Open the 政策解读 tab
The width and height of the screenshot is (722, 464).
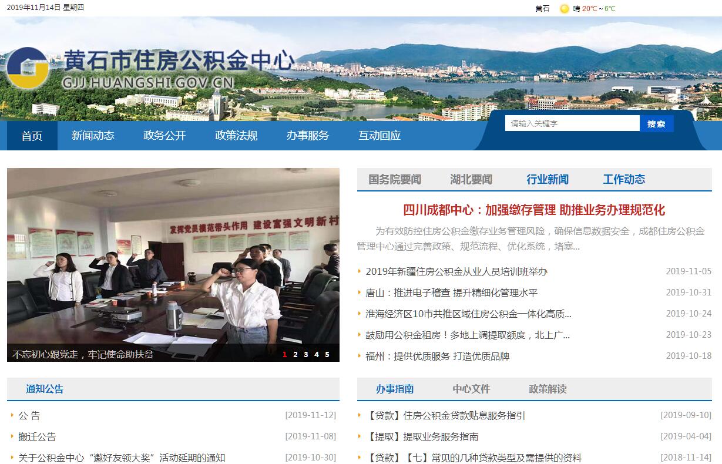[548, 389]
